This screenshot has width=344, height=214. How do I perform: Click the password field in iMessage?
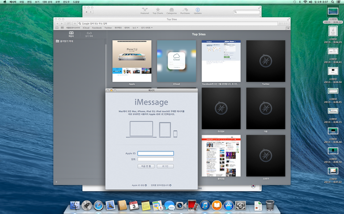coord(156,159)
